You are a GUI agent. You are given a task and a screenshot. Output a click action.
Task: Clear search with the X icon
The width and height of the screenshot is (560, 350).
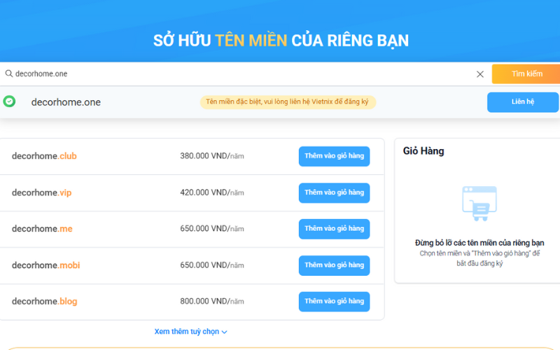[x=480, y=74]
